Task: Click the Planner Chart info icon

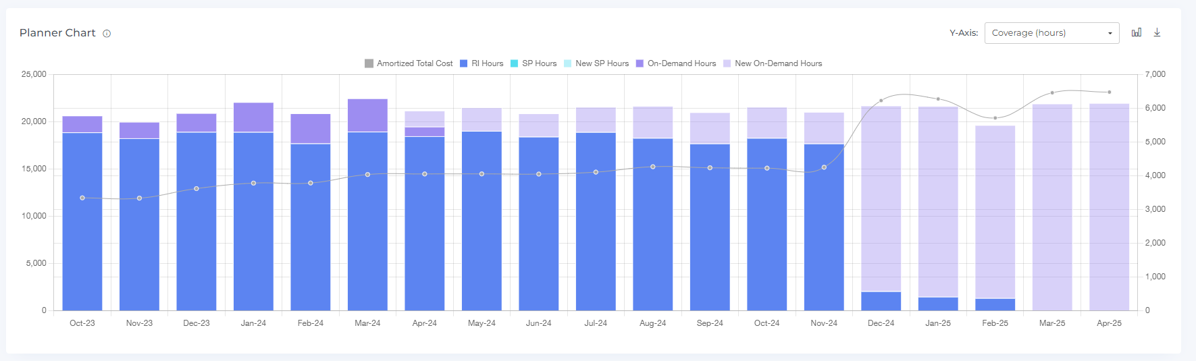Action: point(107,34)
